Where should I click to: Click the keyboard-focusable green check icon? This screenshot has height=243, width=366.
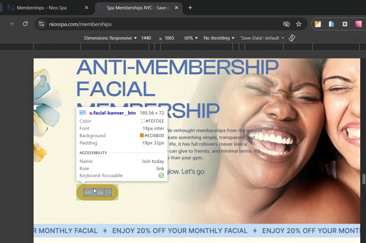tap(161, 175)
